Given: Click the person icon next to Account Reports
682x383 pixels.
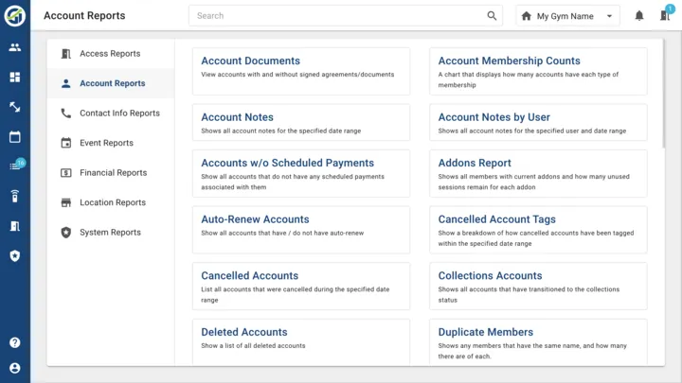Looking at the screenshot, I should [x=65, y=83].
